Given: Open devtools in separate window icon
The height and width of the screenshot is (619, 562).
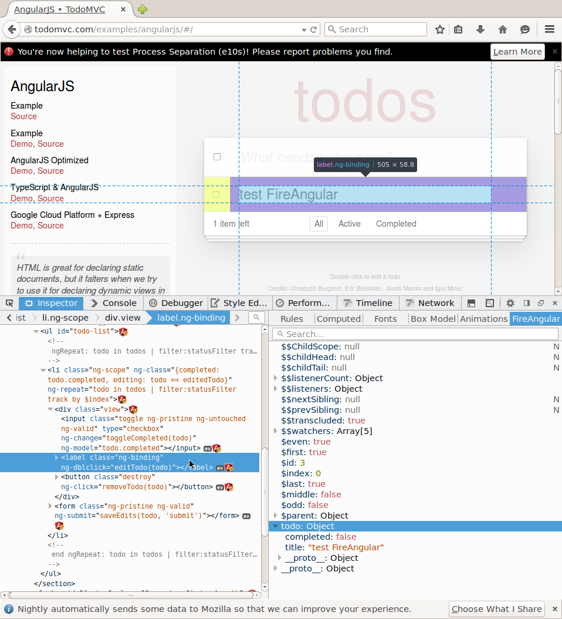Looking at the screenshot, I should (541, 303).
